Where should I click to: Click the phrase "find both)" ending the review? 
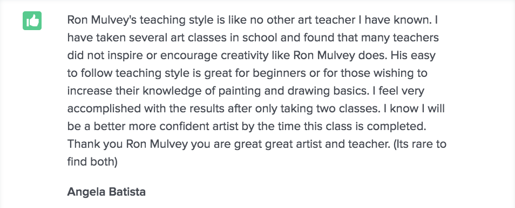click(x=92, y=162)
